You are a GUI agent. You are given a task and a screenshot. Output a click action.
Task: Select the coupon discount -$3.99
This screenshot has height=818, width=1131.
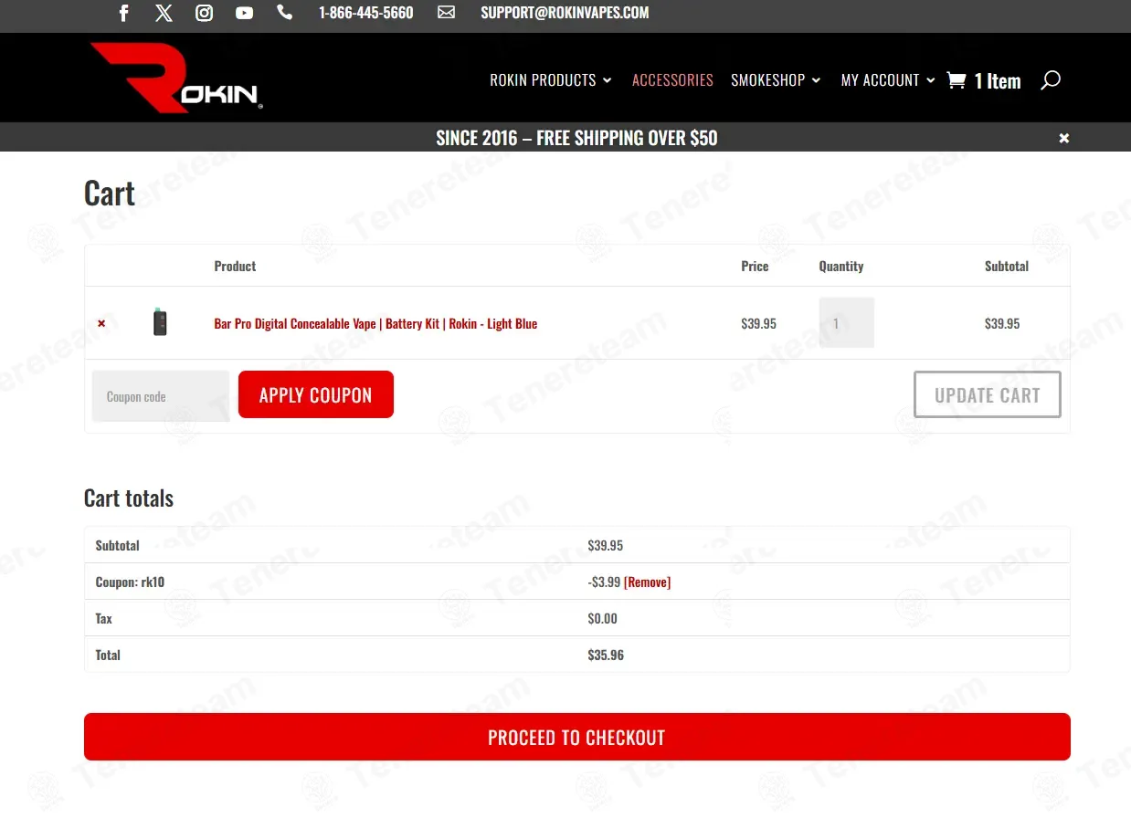pos(604,582)
